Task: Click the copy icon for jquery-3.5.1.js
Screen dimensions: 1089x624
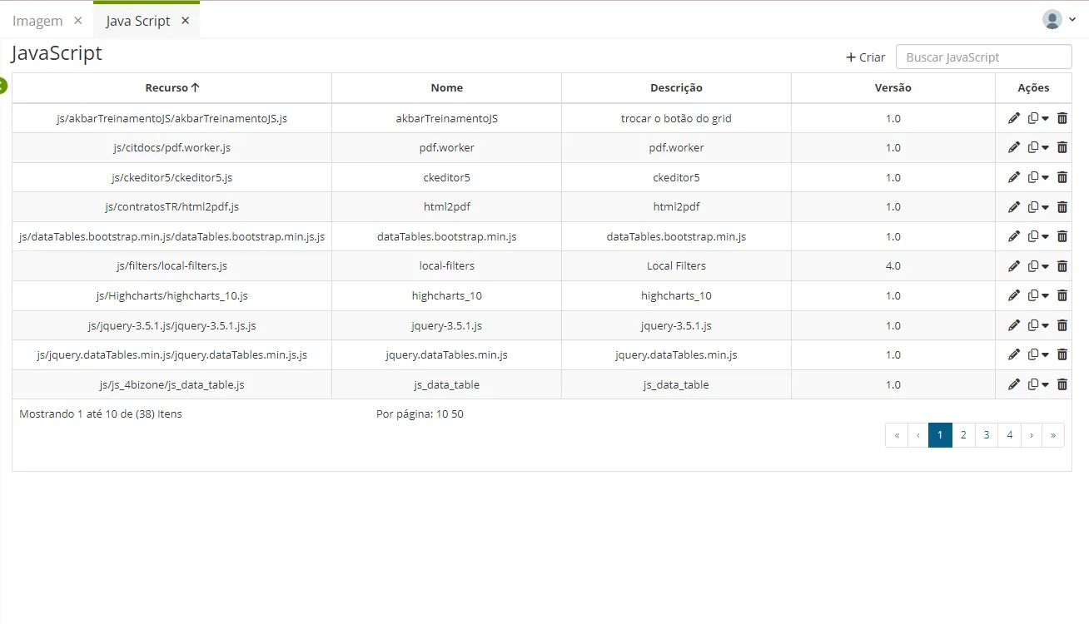Action: [x=1033, y=325]
